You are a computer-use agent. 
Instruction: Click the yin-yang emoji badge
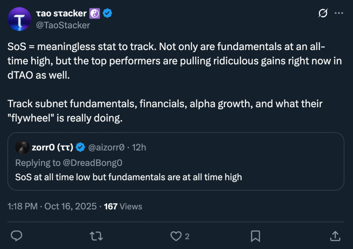point(95,13)
